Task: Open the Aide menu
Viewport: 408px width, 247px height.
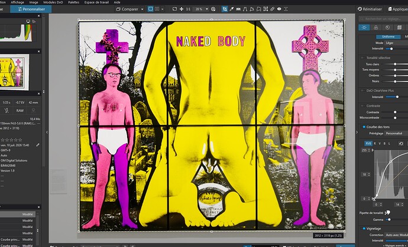Action: (x=117, y=2)
